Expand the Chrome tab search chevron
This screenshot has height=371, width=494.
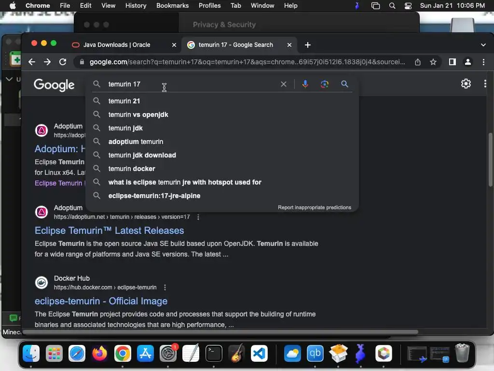click(x=483, y=45)
